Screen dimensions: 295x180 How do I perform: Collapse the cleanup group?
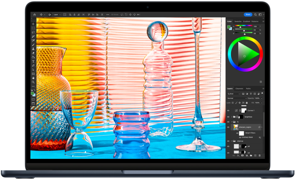pyautogui.click(x=232, y=141)
